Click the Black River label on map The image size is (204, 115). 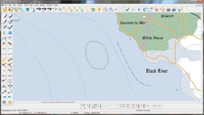pyautogui.click(x=157, y=71)
